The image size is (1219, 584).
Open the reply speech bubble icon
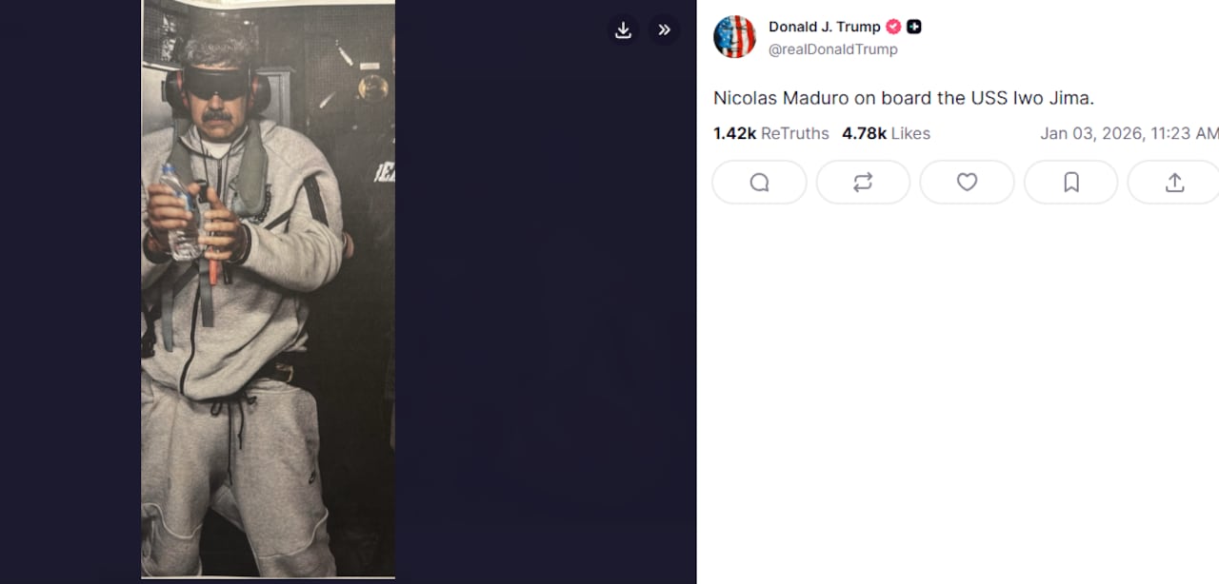pos(759,182)
